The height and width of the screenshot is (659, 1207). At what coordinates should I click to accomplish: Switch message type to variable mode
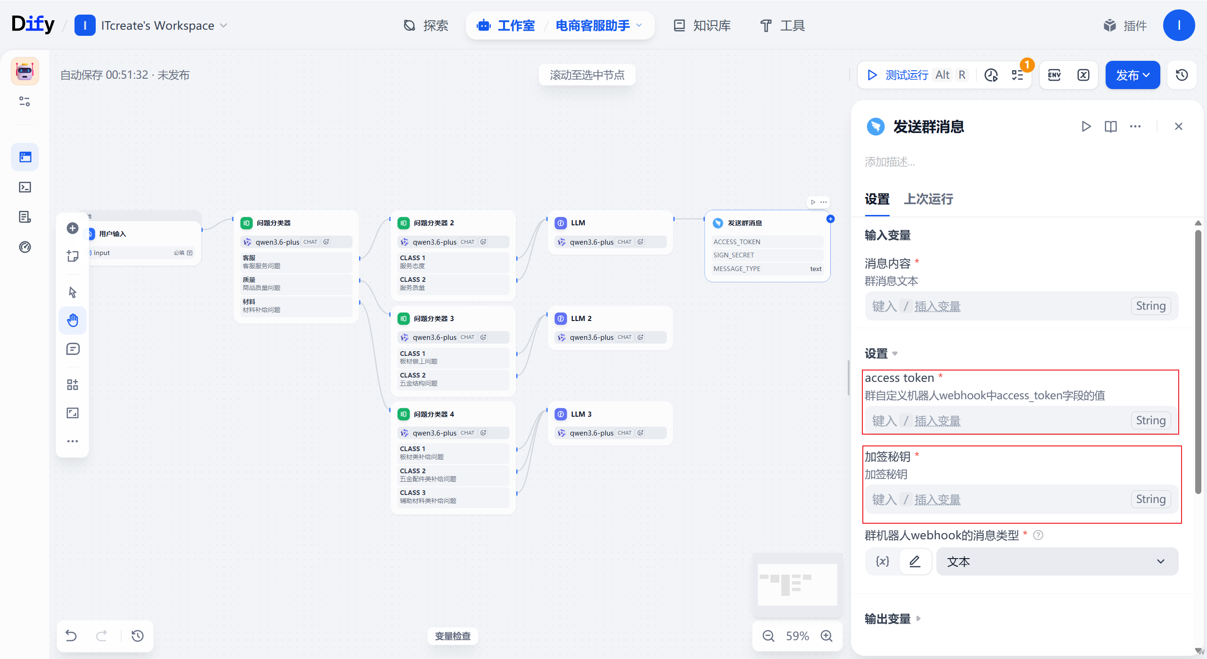tap(883, 561)
